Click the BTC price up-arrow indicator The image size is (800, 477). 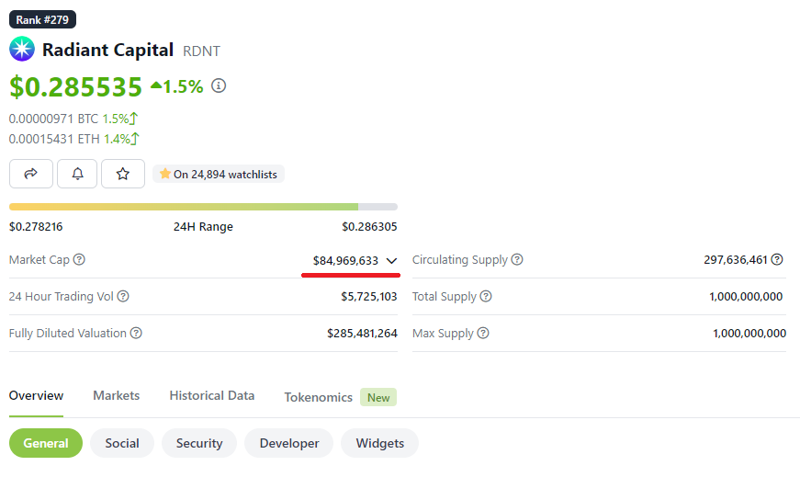pos(134,119)
